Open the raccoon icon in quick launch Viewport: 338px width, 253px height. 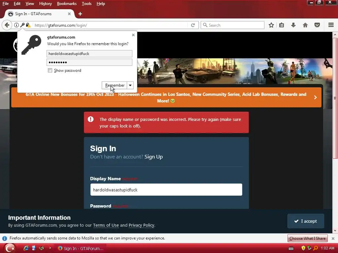point(41,248)
